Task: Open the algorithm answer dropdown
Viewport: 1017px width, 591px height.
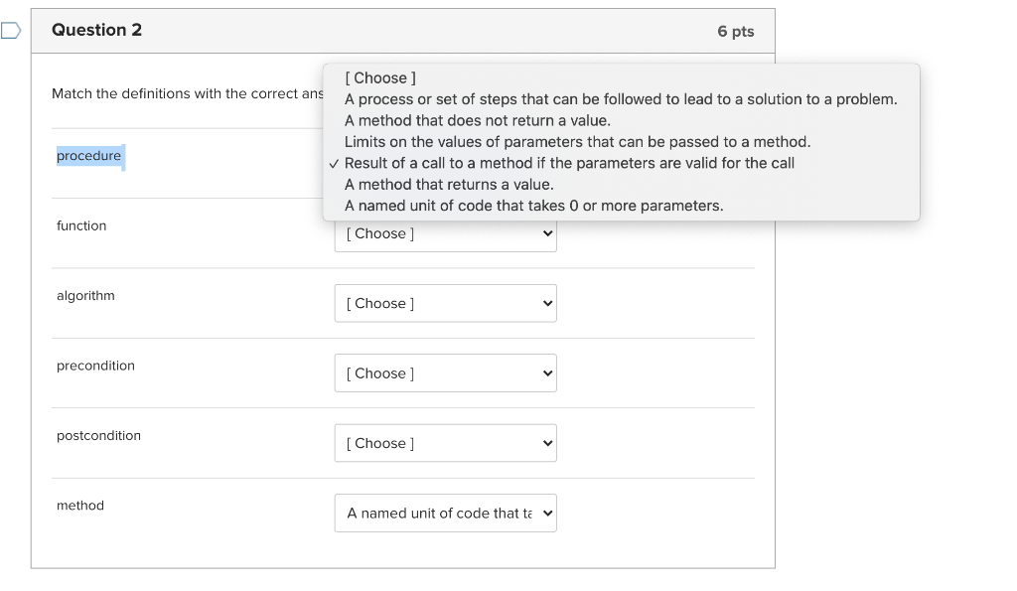Action: 445,303
